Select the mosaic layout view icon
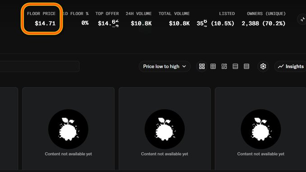 point(224,66)
